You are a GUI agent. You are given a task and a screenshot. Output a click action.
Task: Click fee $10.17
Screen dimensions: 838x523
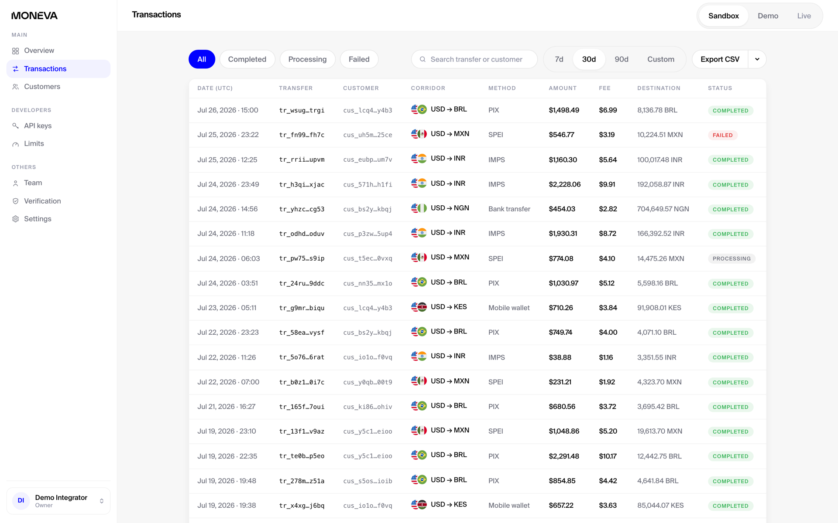608,456
